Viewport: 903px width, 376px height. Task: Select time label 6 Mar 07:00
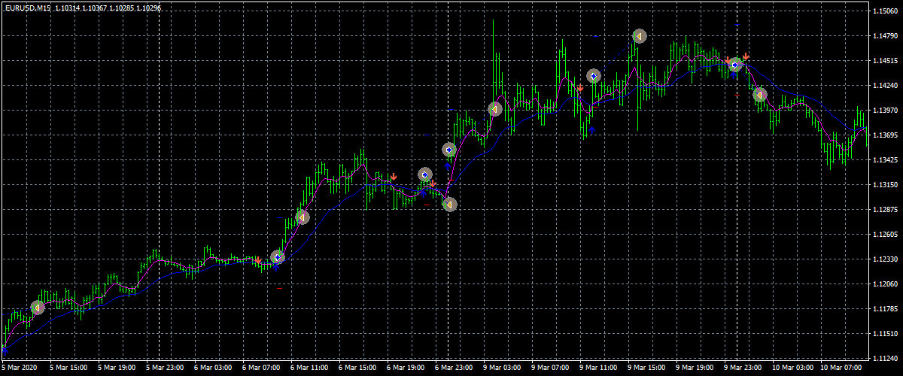pyautogui.click(x=261, y=368)
